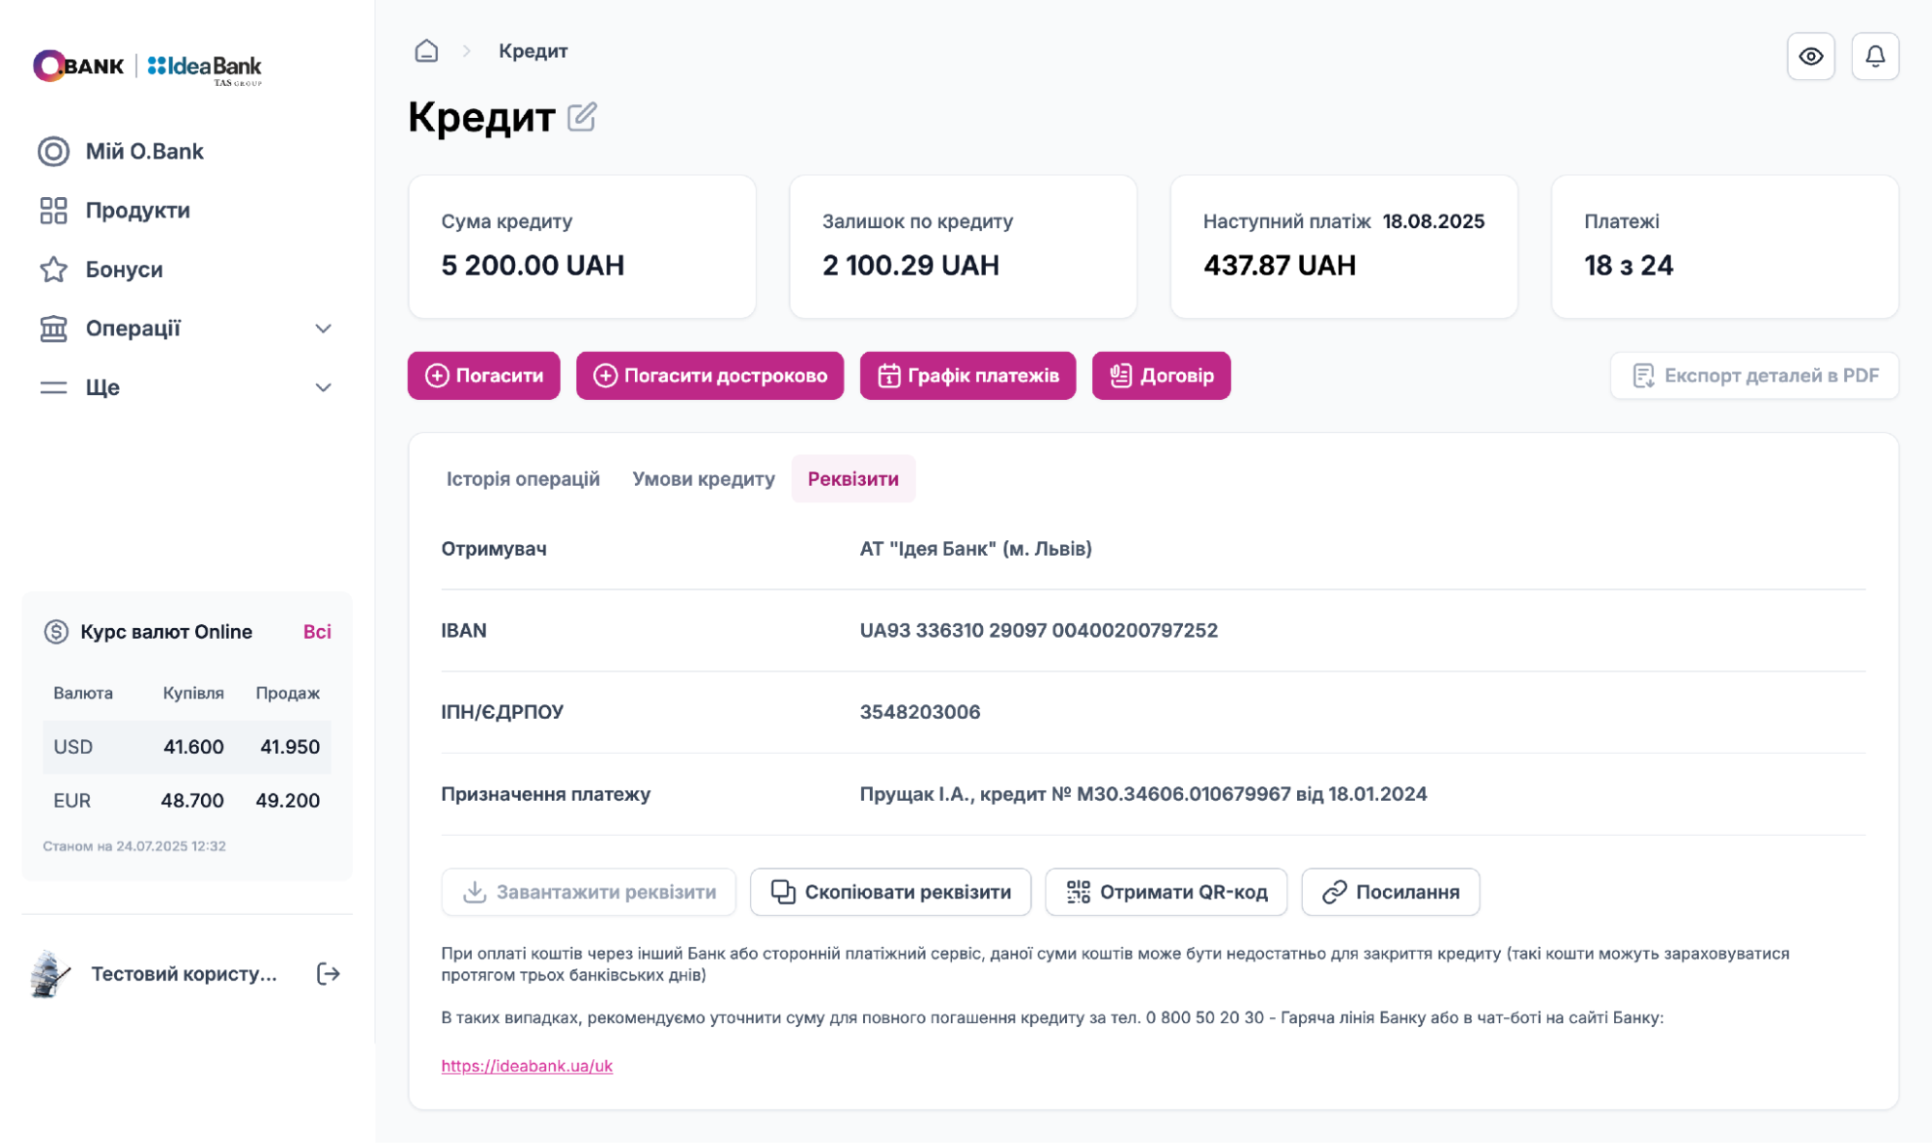Open Мій O.Bank from the sidebar

click(x=144, y=152)
